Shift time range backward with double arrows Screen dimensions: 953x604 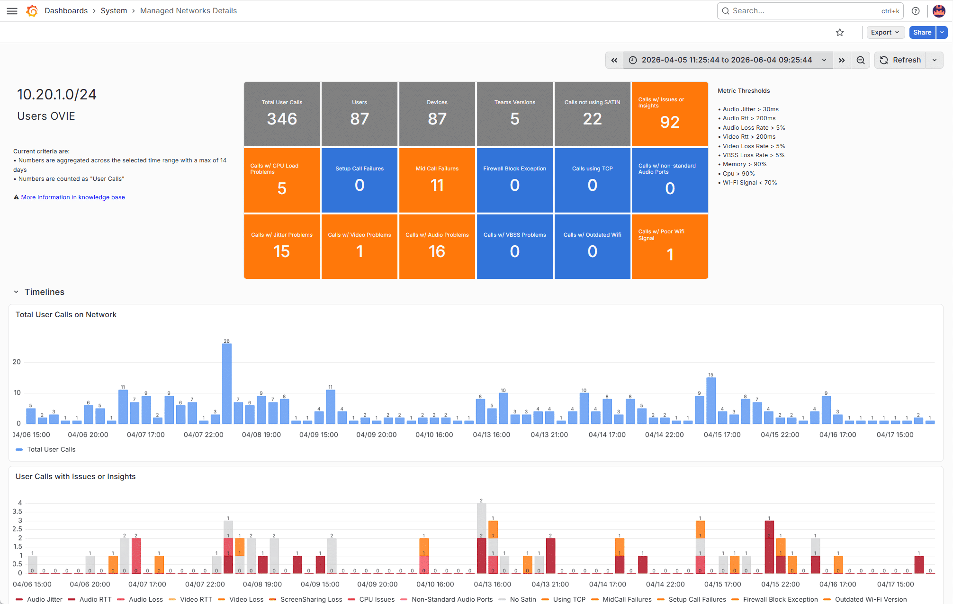(x=614, y=60)
